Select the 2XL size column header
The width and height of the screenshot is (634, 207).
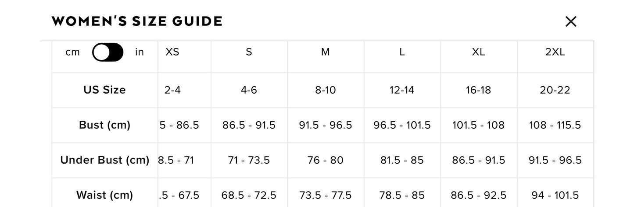pyautogui.click(x=555, y=52)
